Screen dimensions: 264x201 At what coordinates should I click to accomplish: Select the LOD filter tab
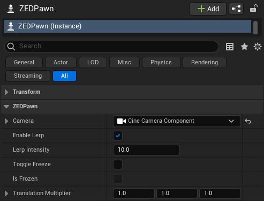[x=93, y=62]
